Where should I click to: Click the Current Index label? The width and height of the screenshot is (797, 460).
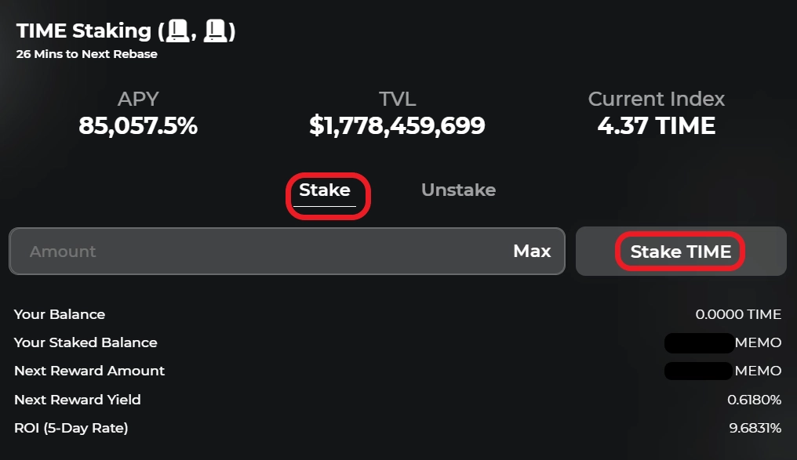click(656, 100)
